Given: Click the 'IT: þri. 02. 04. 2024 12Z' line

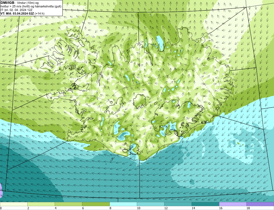Looking at the screenshot, I should [16, 10].
